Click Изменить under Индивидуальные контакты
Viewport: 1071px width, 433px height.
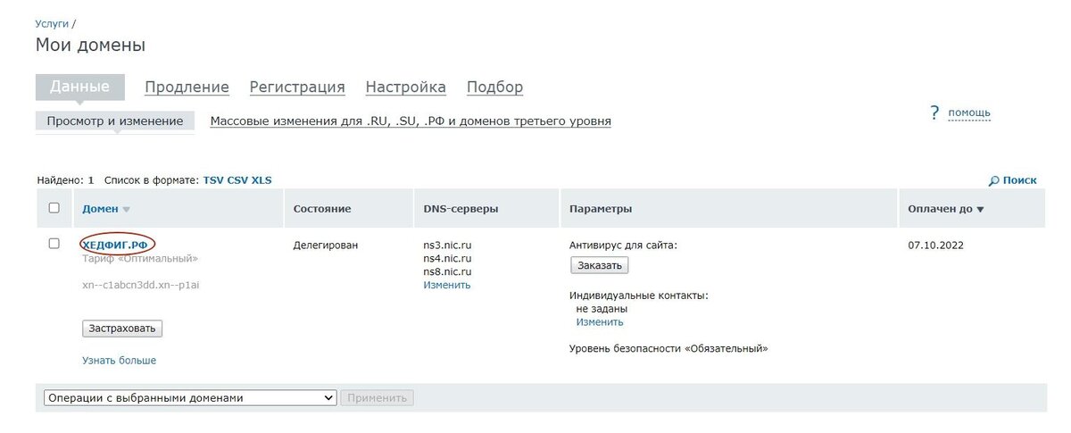[600, 322]
